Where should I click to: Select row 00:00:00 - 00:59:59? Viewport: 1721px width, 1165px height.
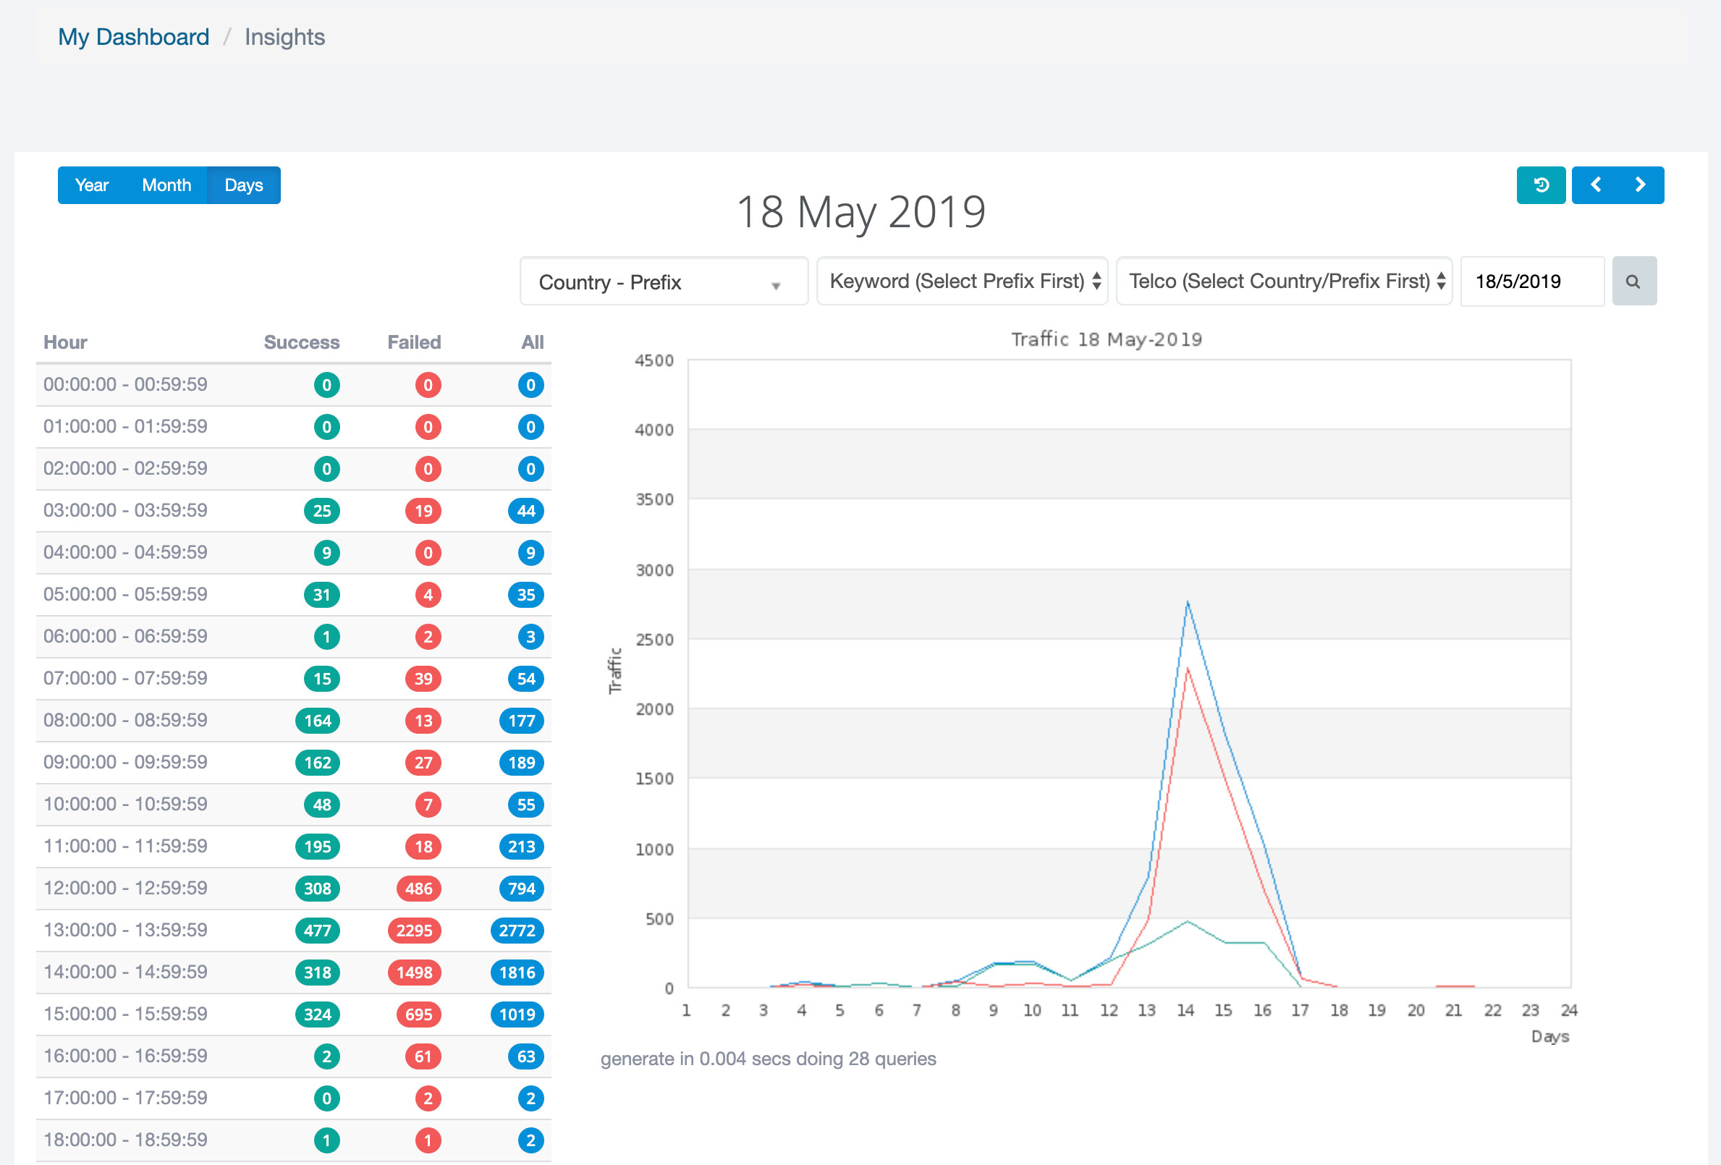pyautogui.click(x=293, y=384)
